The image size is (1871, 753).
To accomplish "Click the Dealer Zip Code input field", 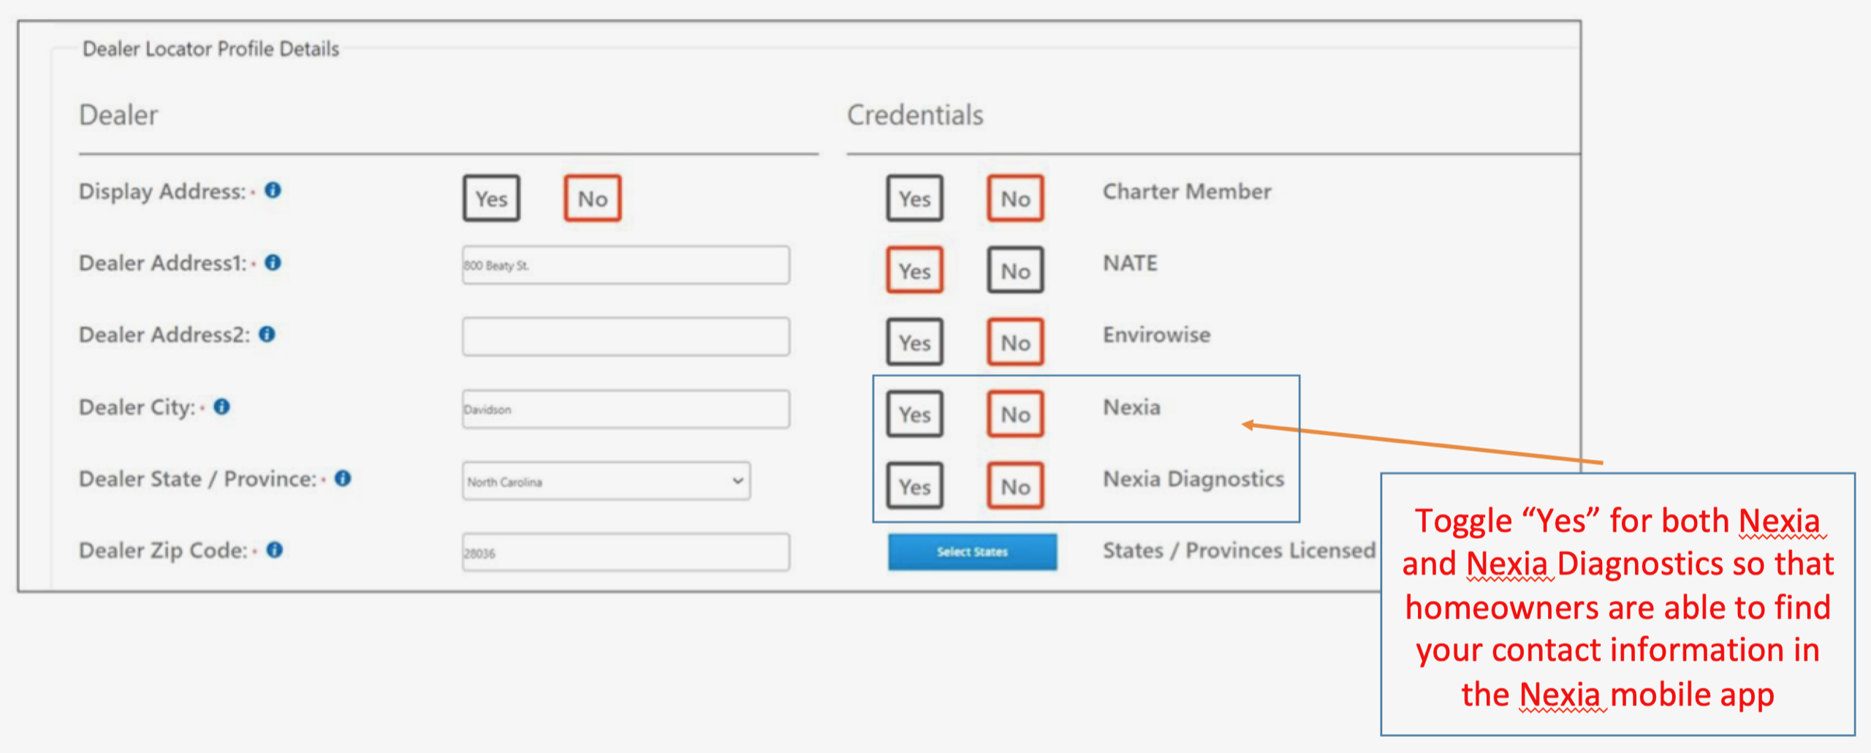I will click(626, 552).
